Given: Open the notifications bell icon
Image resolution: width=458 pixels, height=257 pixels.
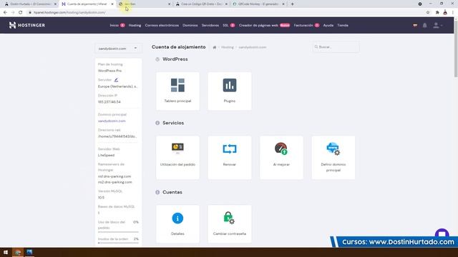Looking at the screenshot, I should tap(424, 26).
